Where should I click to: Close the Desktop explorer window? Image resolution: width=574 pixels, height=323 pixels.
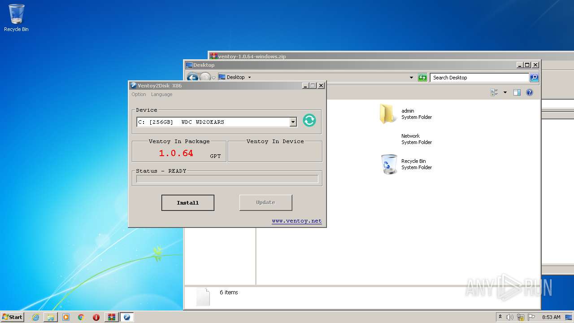[x=535, y=65]
